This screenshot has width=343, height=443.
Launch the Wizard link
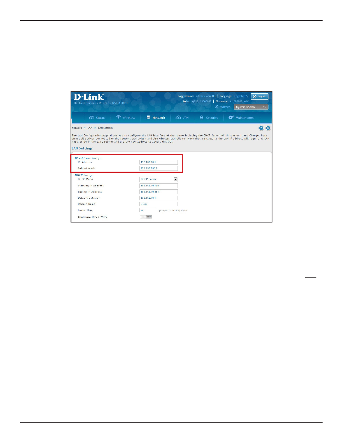[x=225, y=107]
